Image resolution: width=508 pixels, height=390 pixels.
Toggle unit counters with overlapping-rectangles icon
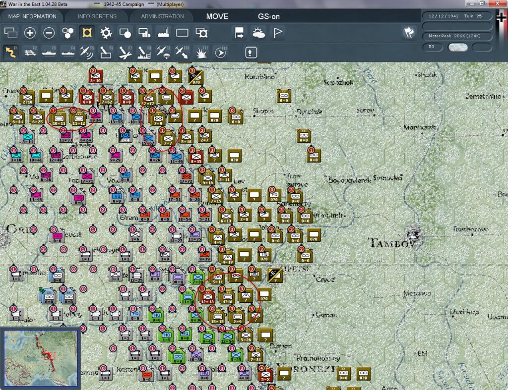coord(11,33)
